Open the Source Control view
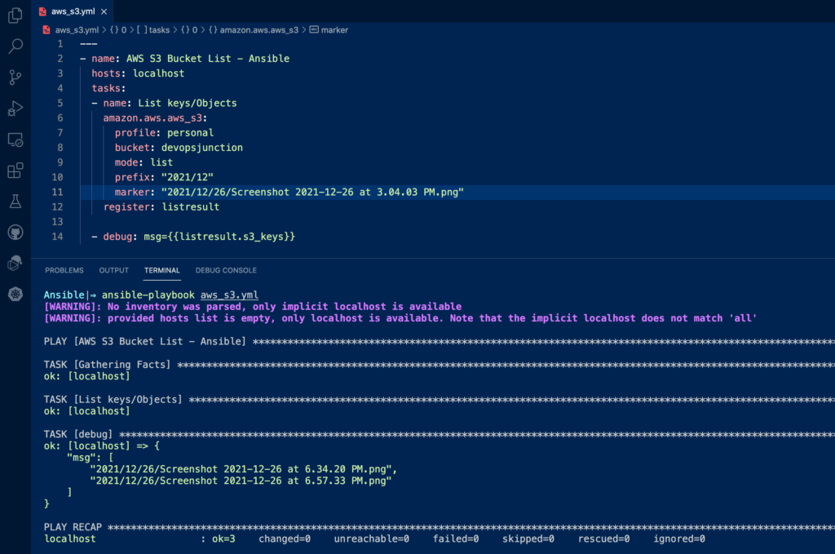 (15, 78)
